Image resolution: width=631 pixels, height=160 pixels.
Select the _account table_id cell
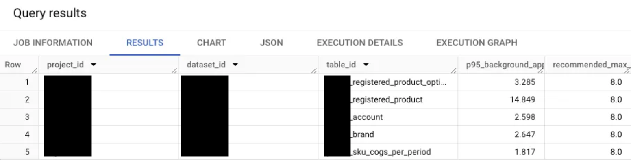tap(389, 117)
